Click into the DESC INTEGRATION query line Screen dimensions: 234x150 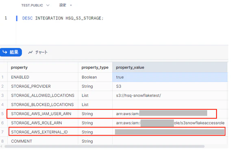coord(63,18)
